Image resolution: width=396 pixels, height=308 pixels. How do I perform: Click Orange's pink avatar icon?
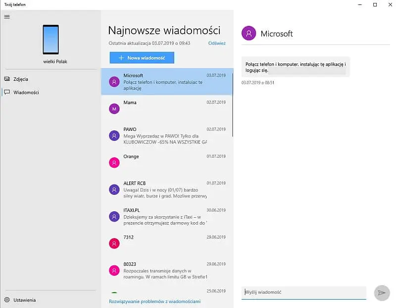tap(114, 162)
